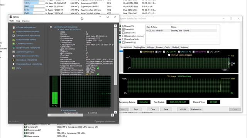The width and height of the screenshot is (247, 138).
Task: Open Графические устройства icon in Speccy sidebar
Action: pos(14,48)
